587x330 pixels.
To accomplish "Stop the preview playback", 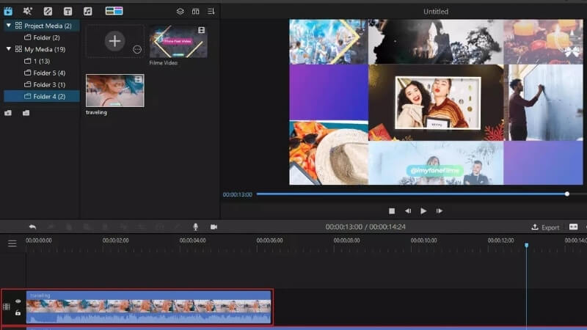I will pyautogui.click(x=392, y=211).
